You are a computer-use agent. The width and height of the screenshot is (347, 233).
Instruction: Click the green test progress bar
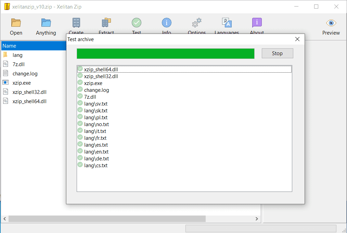(166, 53)
